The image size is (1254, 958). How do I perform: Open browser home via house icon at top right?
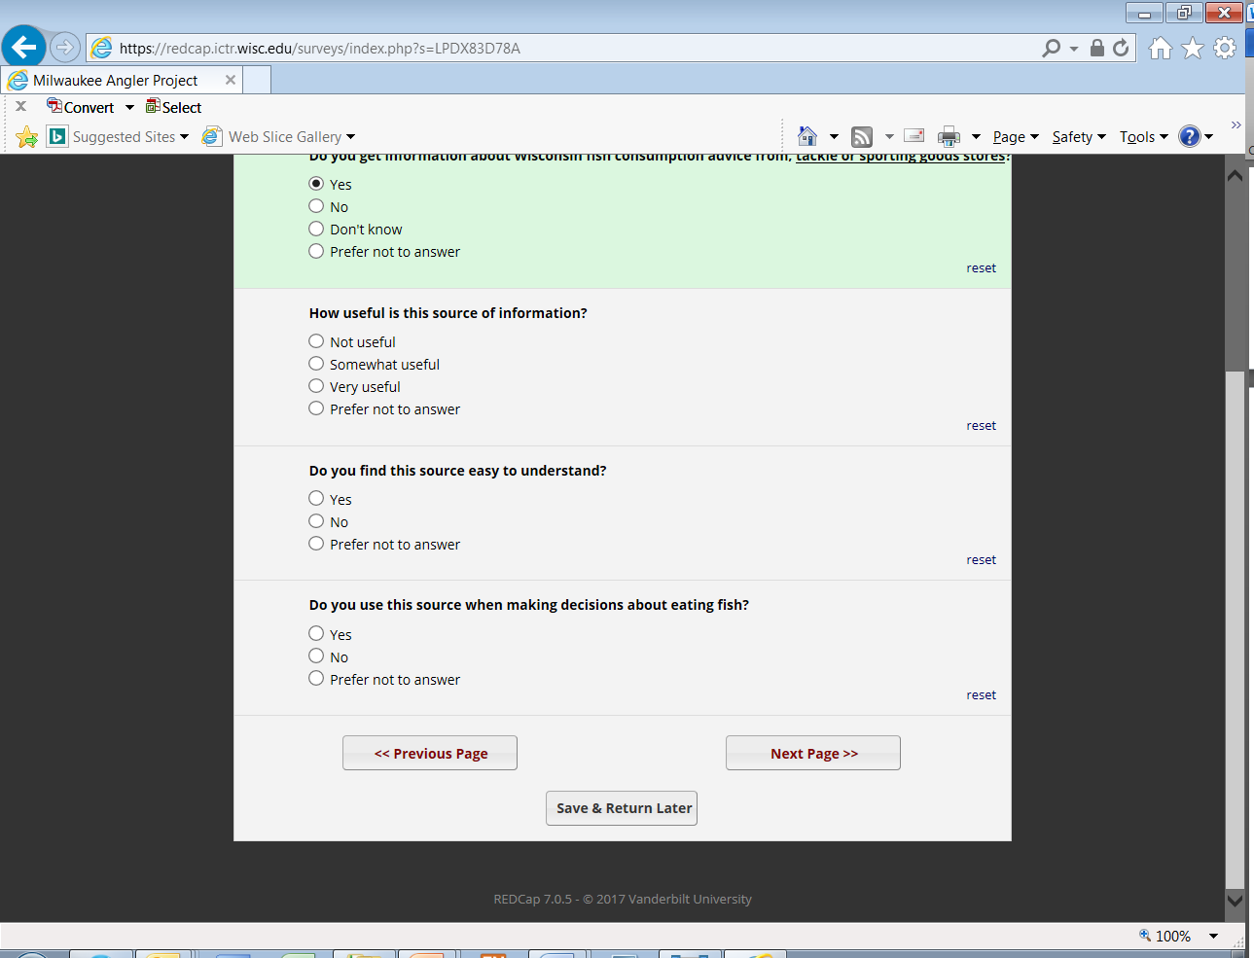pyautogui.click(x=1160, y=48)
